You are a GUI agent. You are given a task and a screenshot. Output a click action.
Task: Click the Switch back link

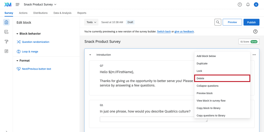click(164, 31)
